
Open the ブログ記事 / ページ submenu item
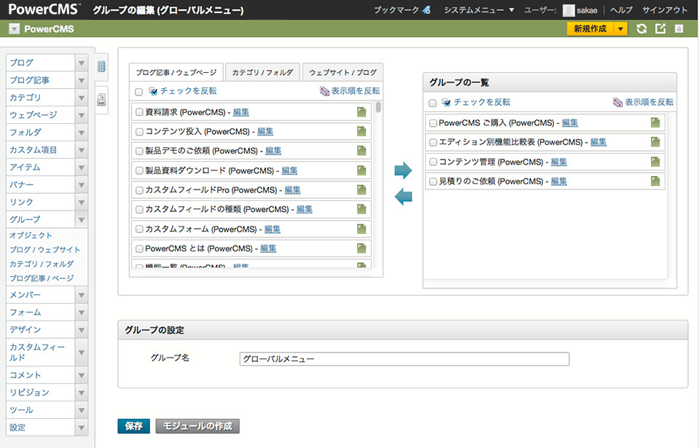(42, 278)
